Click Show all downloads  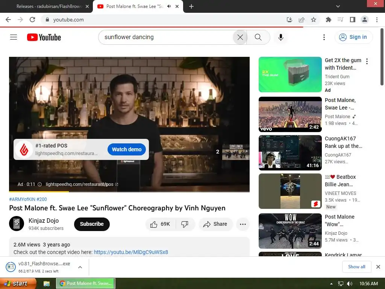pyautogui.click(x=356, y=267)
